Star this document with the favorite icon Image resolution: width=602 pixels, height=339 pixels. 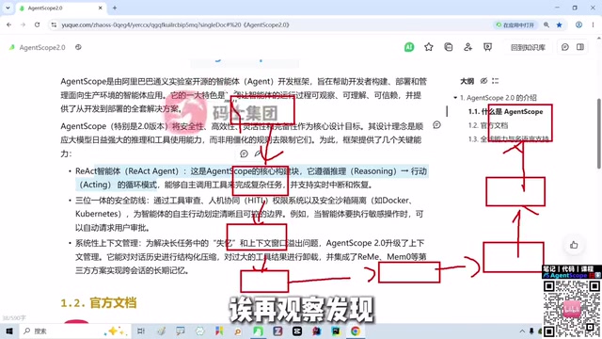[429, 47]
